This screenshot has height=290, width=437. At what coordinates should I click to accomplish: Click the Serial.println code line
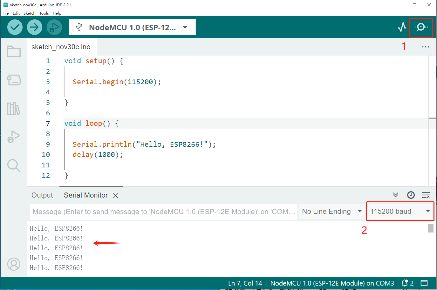(x=144, y=144)
